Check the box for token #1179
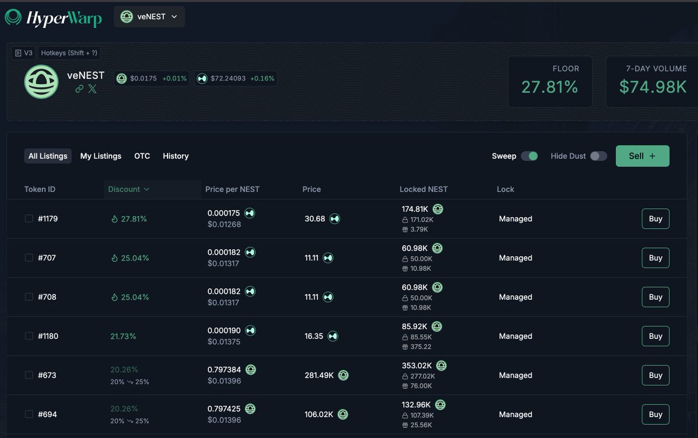The image size is (698, 438). click(x=29, y=218)
